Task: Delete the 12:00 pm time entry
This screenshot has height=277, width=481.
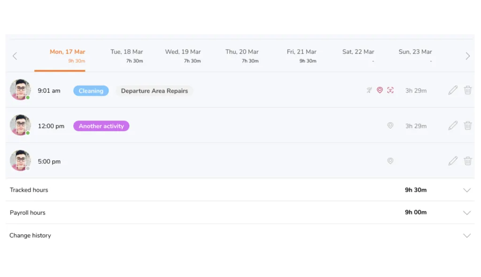Action: coord(468,126)
